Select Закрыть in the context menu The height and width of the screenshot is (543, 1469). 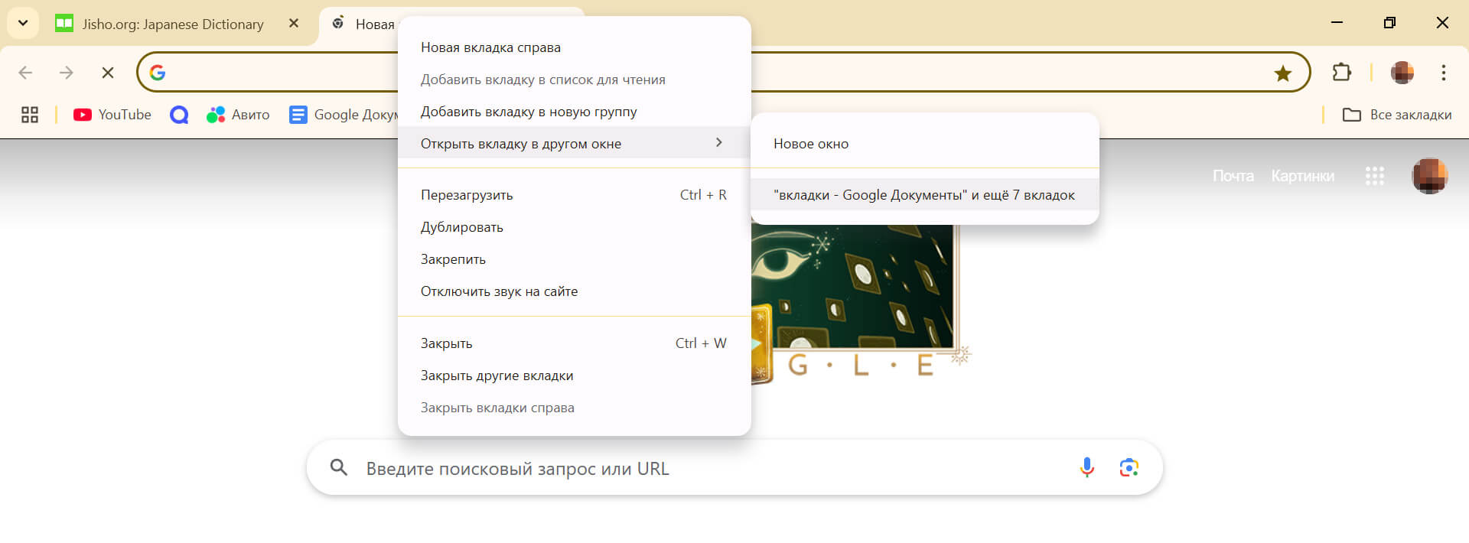[x=574, y=343]
